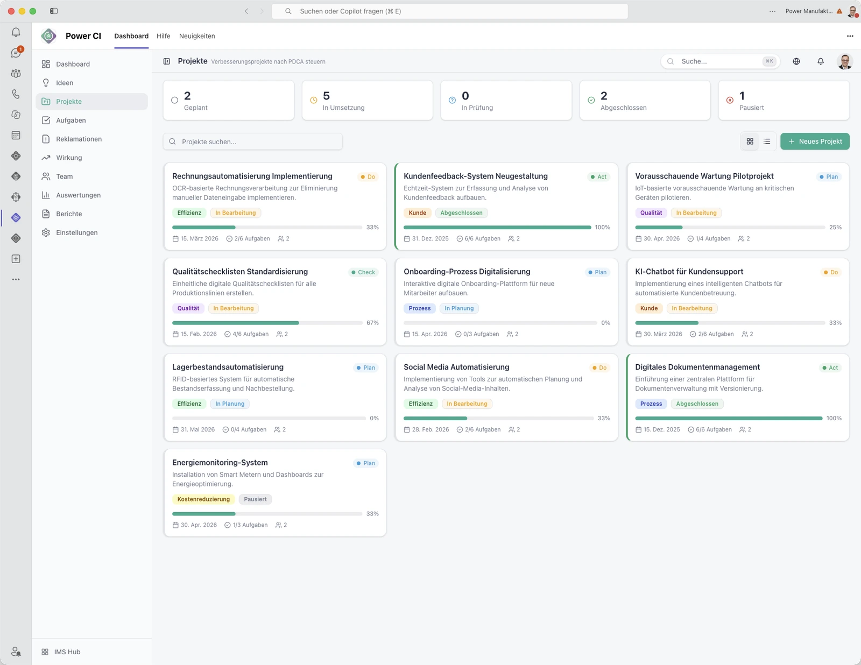This screenshot has width=861, height=665.
Task: Click the Power CI app logo
Action: 48,36
